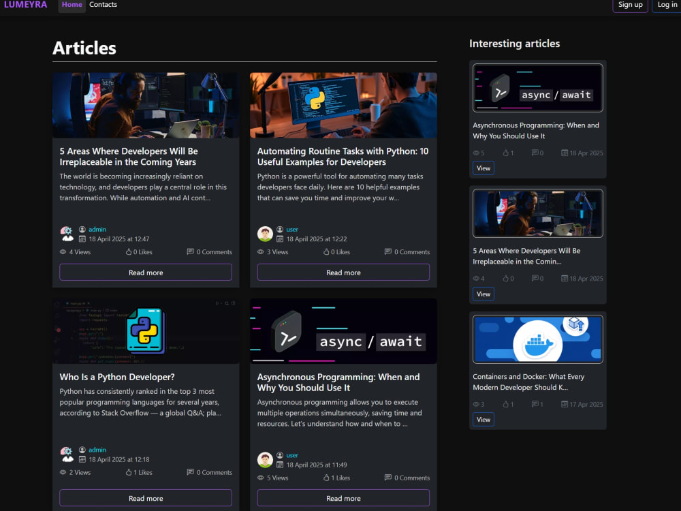The height and width of the screenshot is (511, 681).
Task: Click the calendar icon next to '18 April 2025 at 12:22'
Action: (x=280, y=239)
